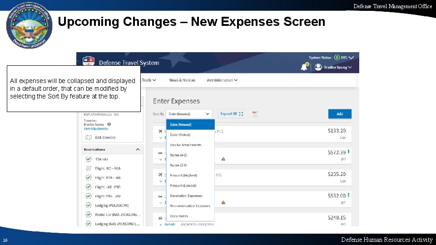This screenshot has height=245, width=436.
Task: Select Amount (Lowest) sort option
Action: click(190, 185)
